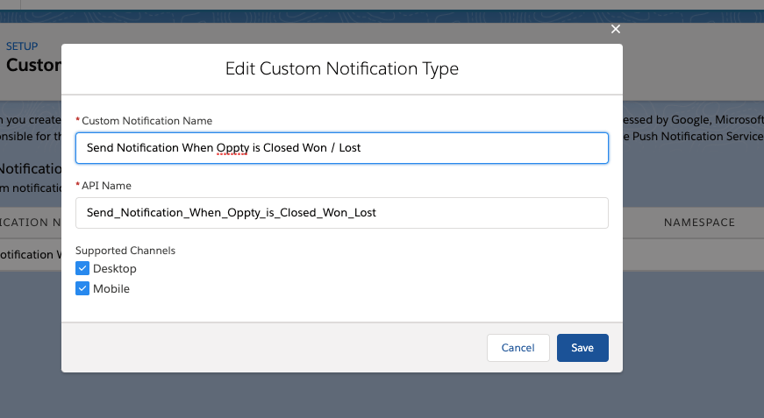The image size is (764, 418).
Task: Click the 'essed by Google, Microsoft' background text
Action: [693, 119]
